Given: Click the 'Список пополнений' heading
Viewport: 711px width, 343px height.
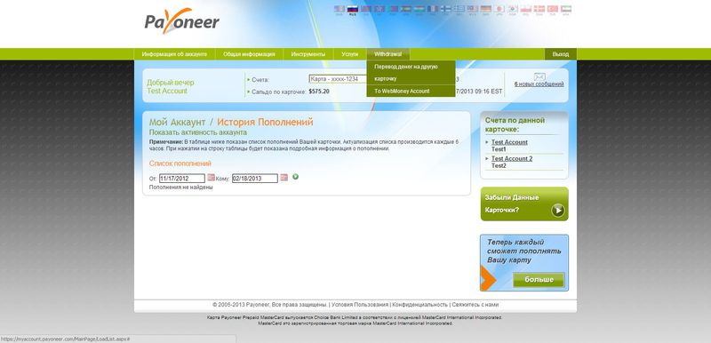Looking at the screenshot, I should [180, 164].
